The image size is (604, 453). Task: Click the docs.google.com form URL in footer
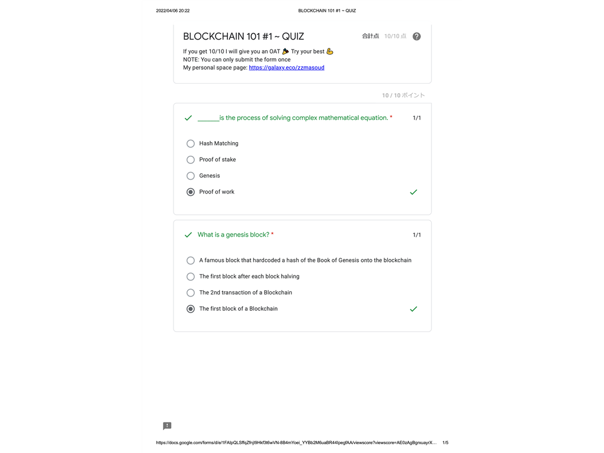tap(296, 442)
